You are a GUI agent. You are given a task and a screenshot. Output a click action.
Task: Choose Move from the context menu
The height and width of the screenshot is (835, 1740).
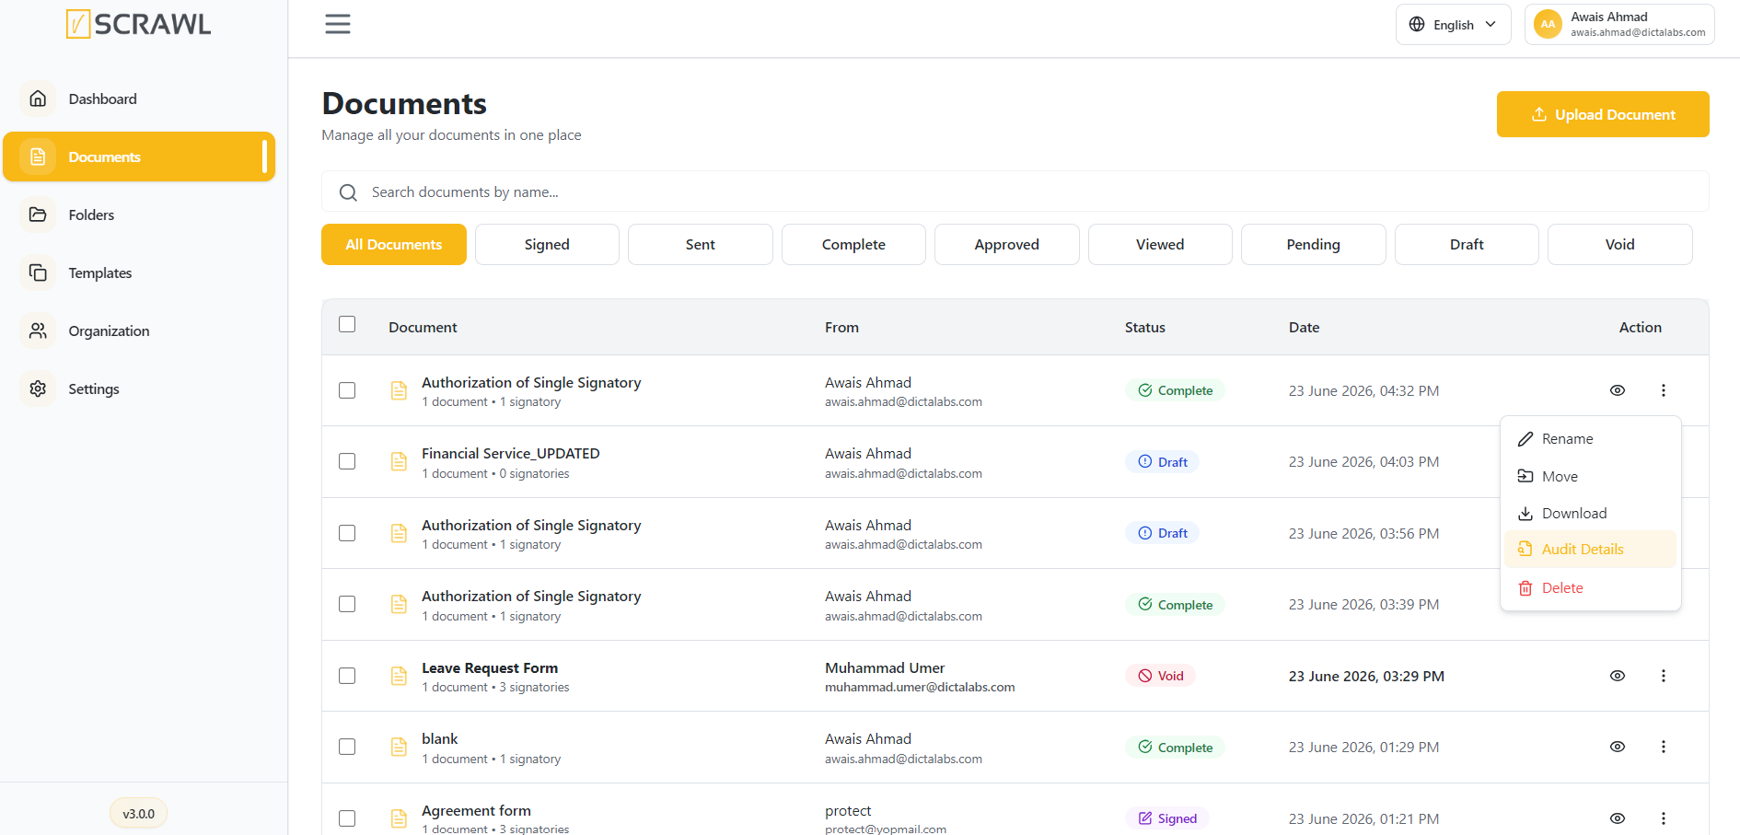[1590, 476]
